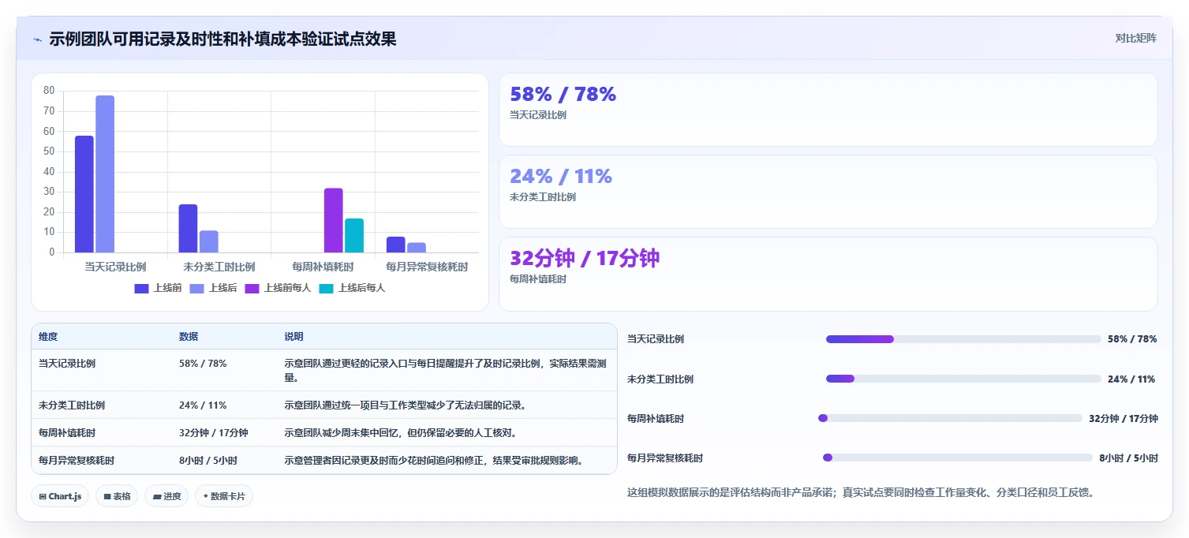1189x538 pixels.
Task: Click the 进度 tag pill
Action: (x=166, y=496)
